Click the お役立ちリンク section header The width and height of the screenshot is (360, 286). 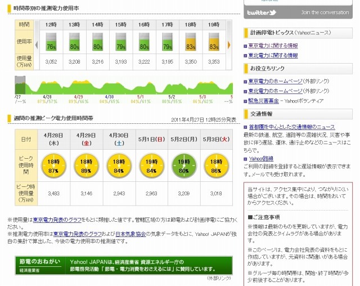tap(298, 69)
